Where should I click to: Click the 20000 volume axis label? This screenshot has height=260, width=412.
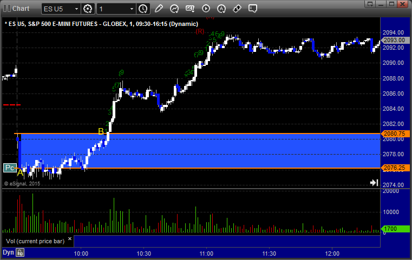[x=391, y=191]
